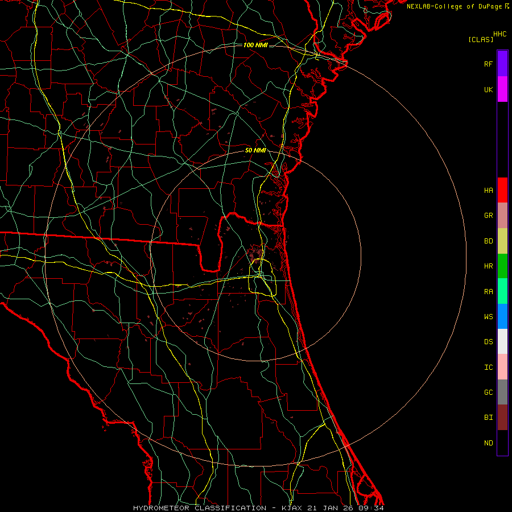This screenshot has height=512, width=512.
Task: Click the HHC product code label
Action: (x=500, y=34)
